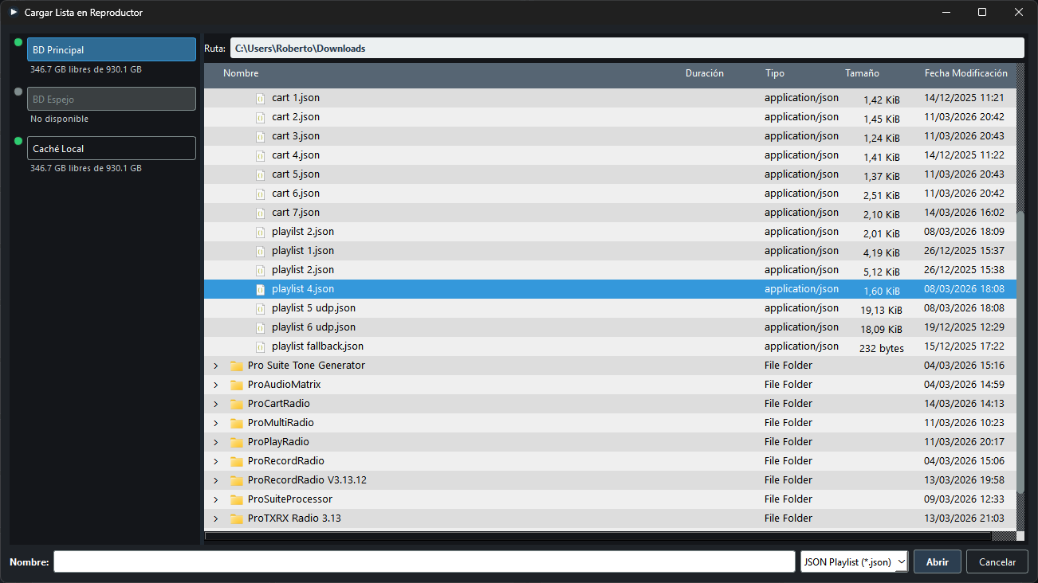
Task: Click the cart 7.json file icon
Action: (260, 213)
